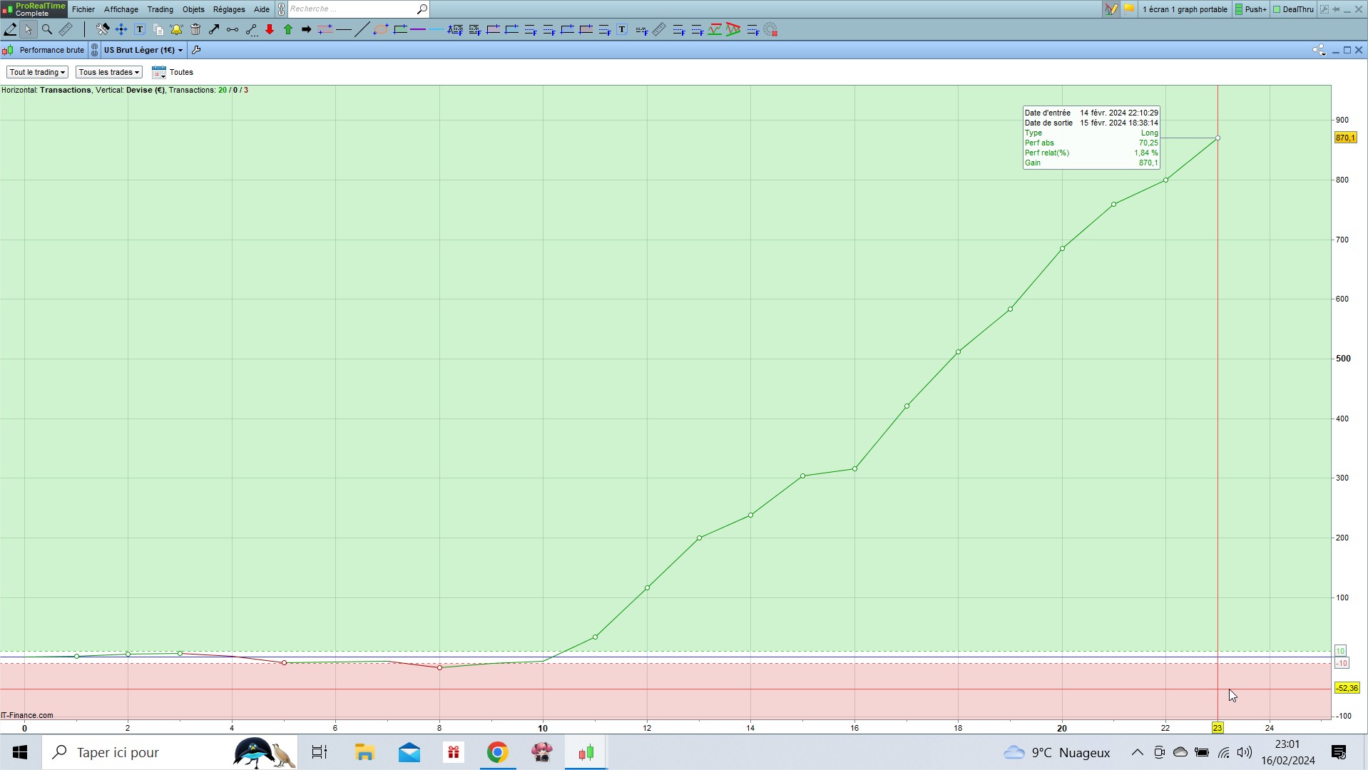Toggle the DealThru indicator
The height and width of the screenshot is (770, 1368).
click(x=1293, y=9)
